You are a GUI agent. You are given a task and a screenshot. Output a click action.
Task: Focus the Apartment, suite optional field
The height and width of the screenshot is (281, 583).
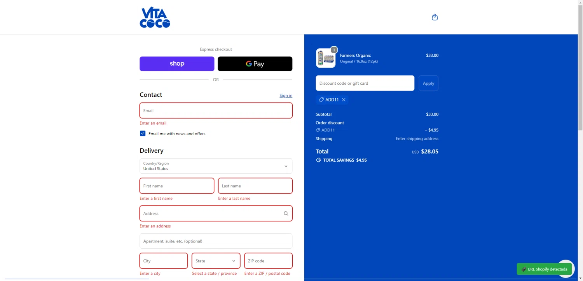[x=216, y=241]
